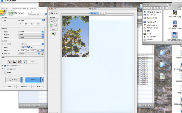Click the shuffle button in iTunes window

click(28, 106)
